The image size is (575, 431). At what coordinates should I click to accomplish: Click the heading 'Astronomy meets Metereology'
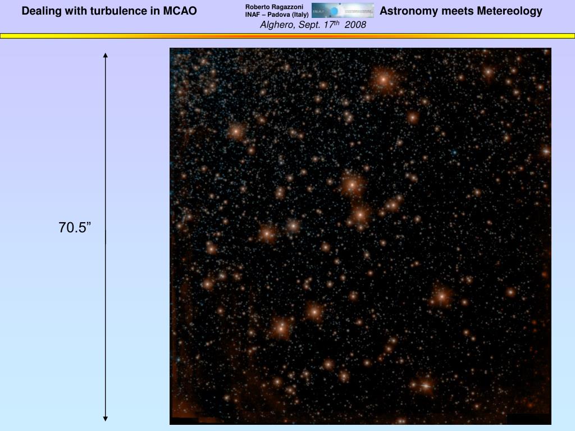460,11
